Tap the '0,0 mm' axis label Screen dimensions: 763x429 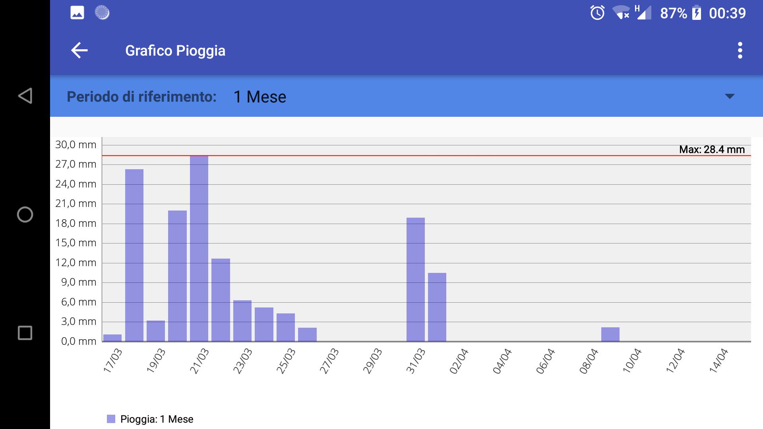coord(78,341)
